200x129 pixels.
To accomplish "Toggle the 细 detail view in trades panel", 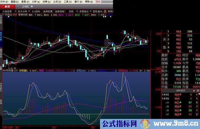I will 198,91.
